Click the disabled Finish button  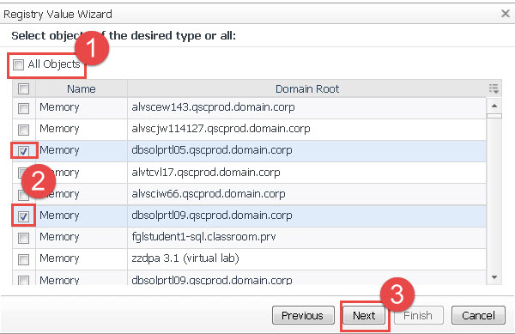click(x=418, y=316)
